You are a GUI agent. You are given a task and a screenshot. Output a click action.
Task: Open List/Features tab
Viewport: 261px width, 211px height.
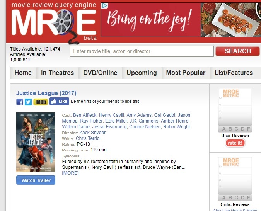(x=234, y=73)
